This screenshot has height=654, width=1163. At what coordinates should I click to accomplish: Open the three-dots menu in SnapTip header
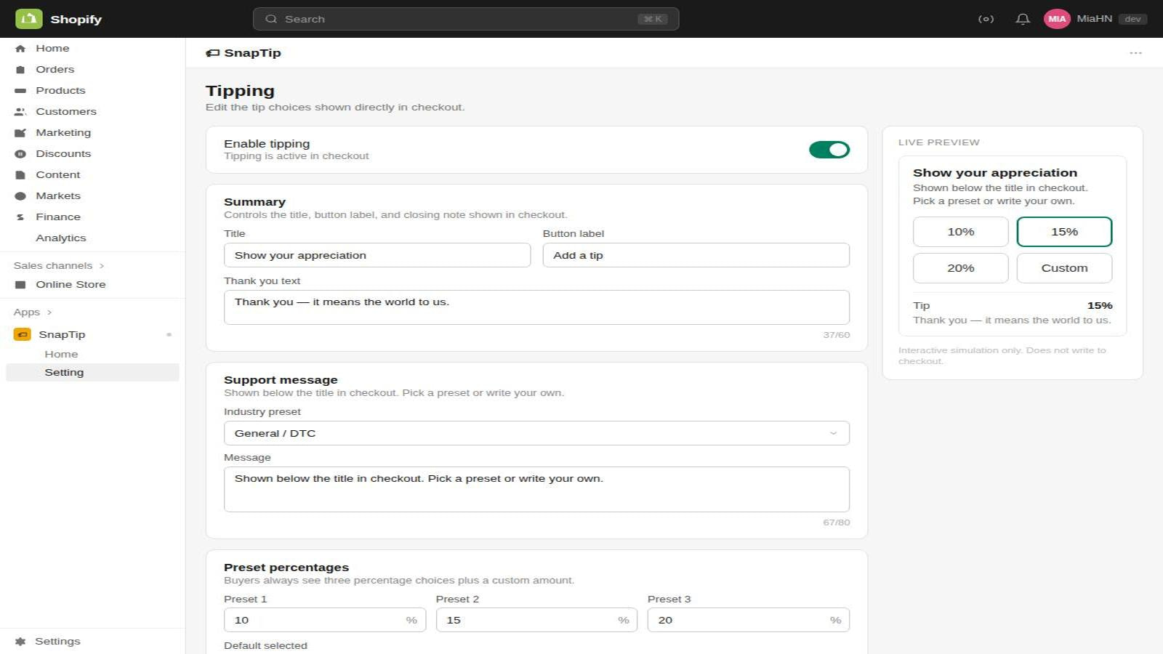tap(1135, 53)
